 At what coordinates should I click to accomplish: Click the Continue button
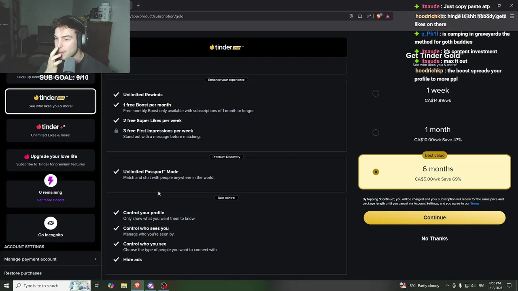tap(435, 217)
